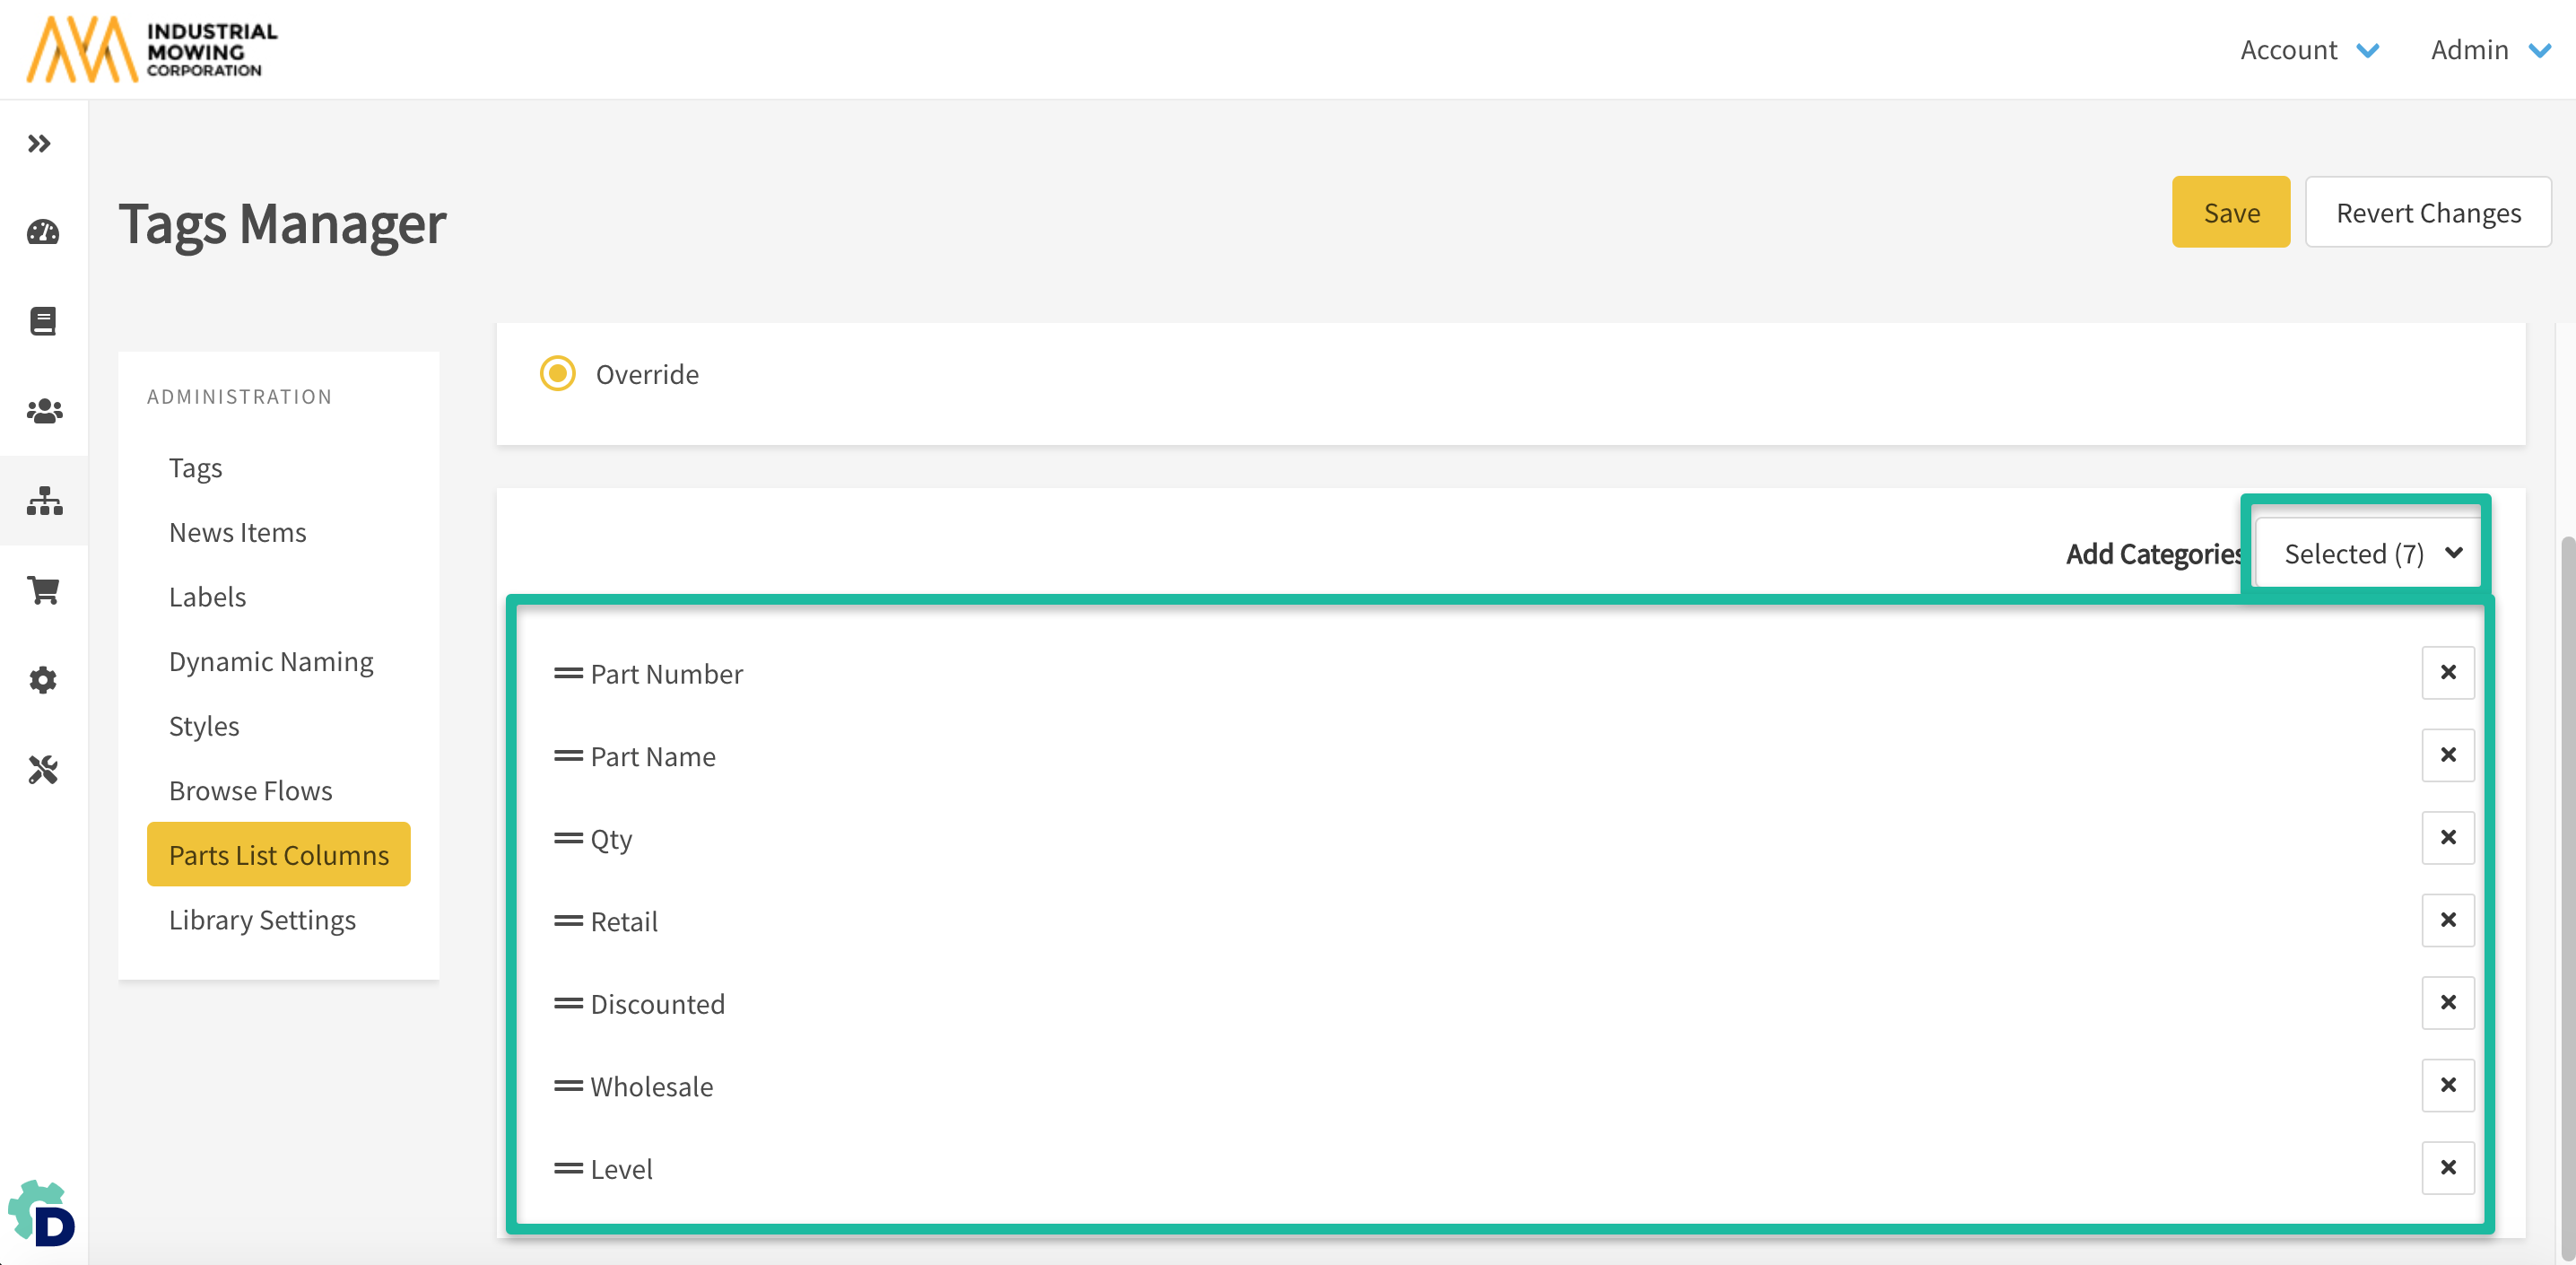This screenshot has height=1265, width=2576.
Task: Open the users group icon
Action: tap(43, 410)
